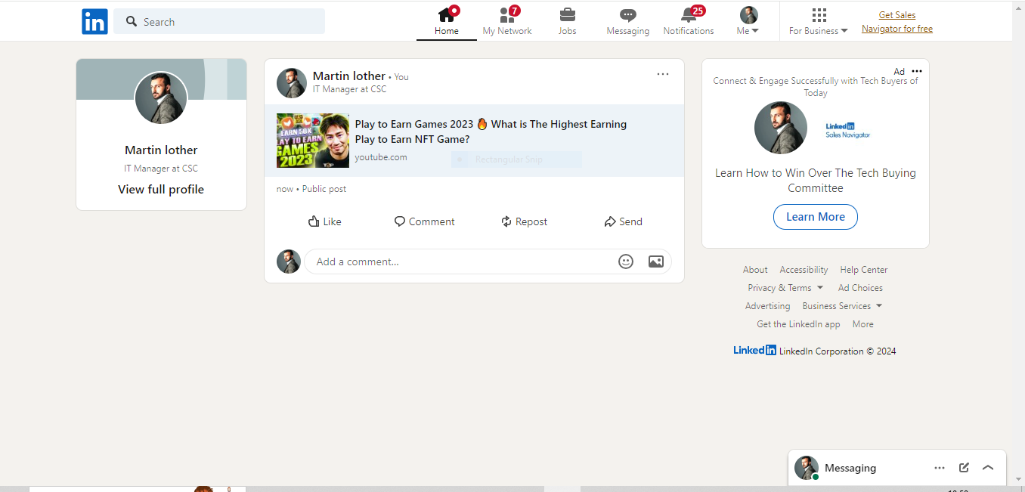The image size is (1025, 492).
Task: Expand the Business Services dropdown
Action: pos(842,306)
